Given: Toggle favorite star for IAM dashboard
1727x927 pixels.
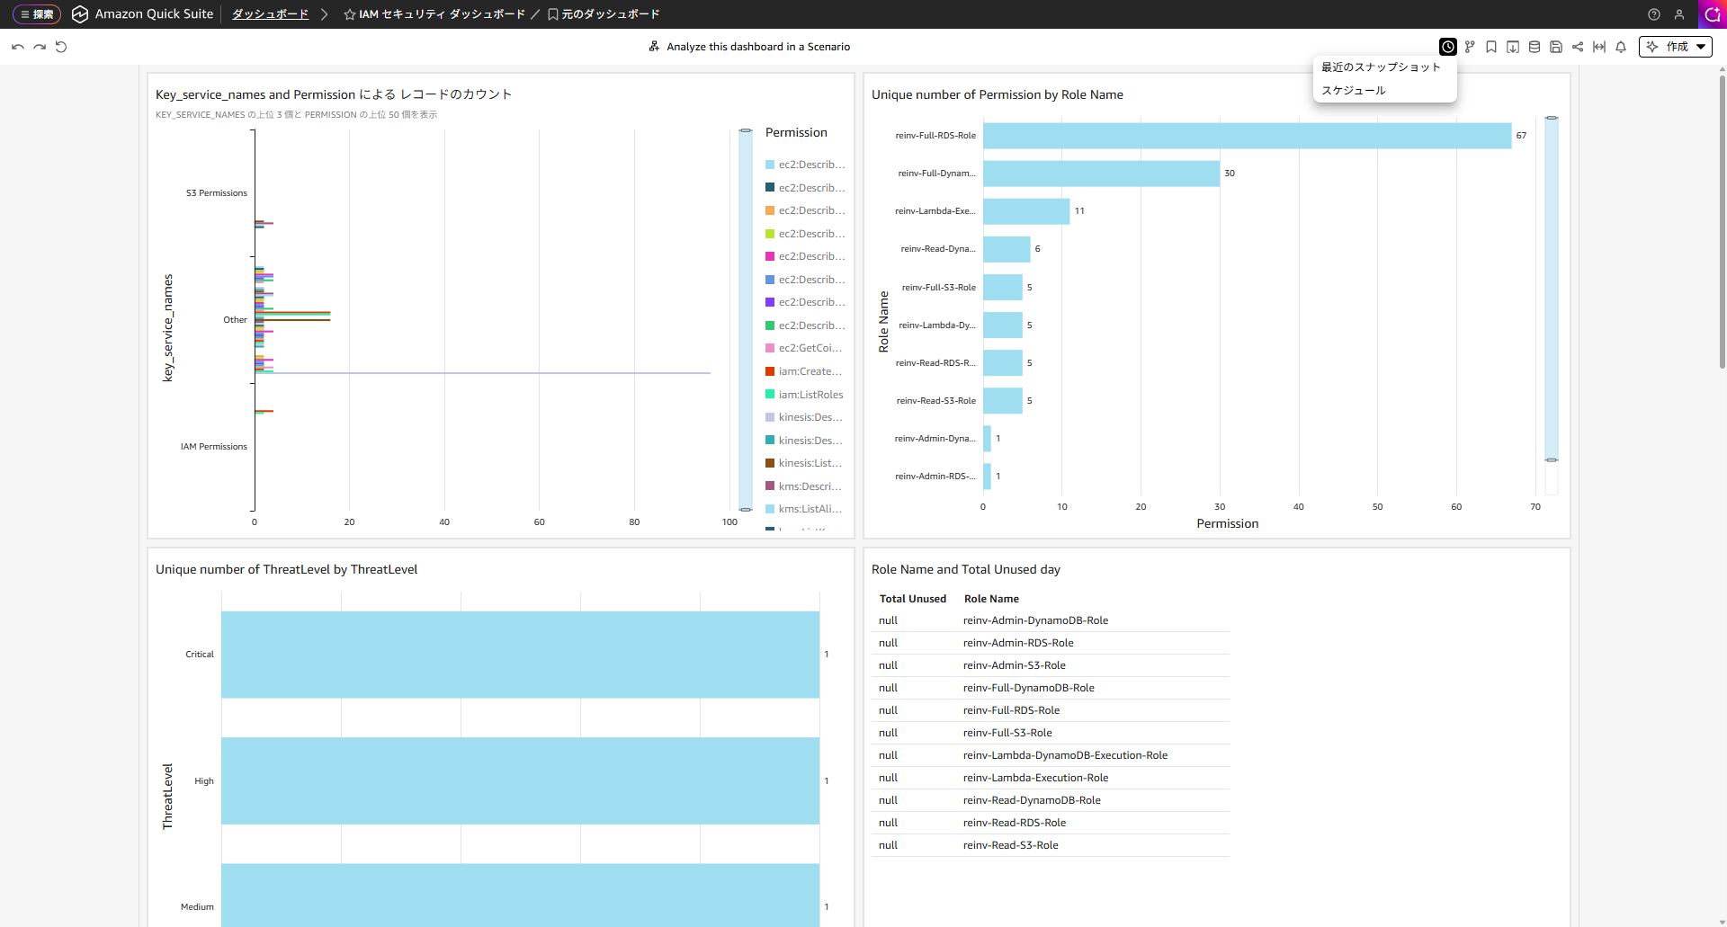Looking at the screenshot, I should (x=350, y=14).
